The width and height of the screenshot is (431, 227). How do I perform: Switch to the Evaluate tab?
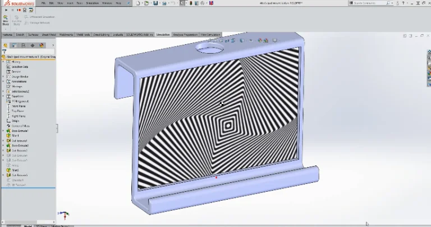pyautogui.click(x=118, y=35)
